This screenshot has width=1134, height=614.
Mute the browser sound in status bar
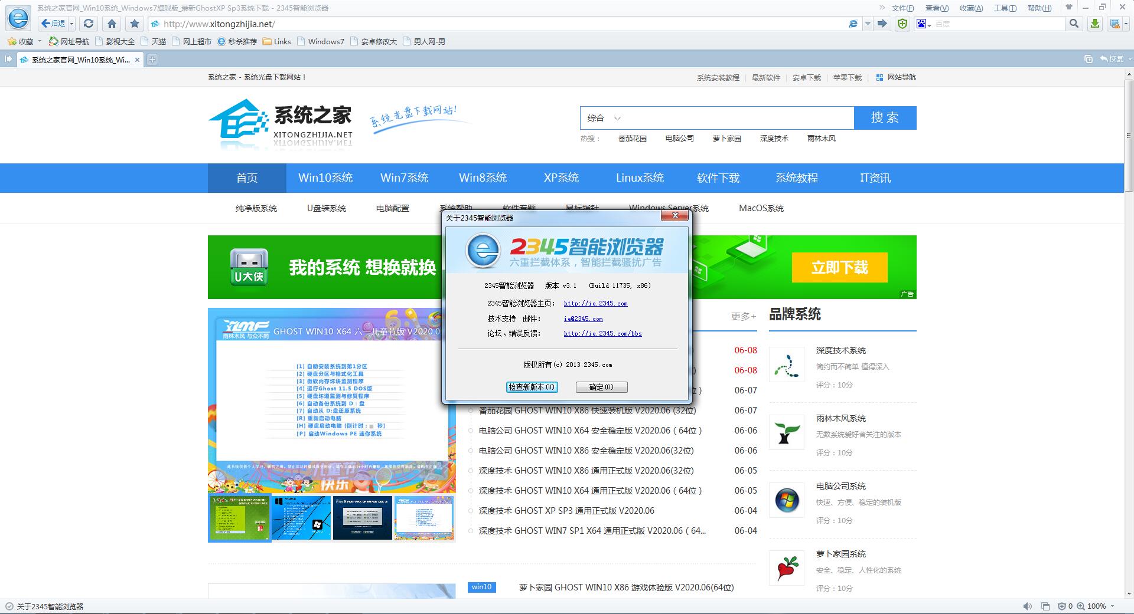point(1028,606)
